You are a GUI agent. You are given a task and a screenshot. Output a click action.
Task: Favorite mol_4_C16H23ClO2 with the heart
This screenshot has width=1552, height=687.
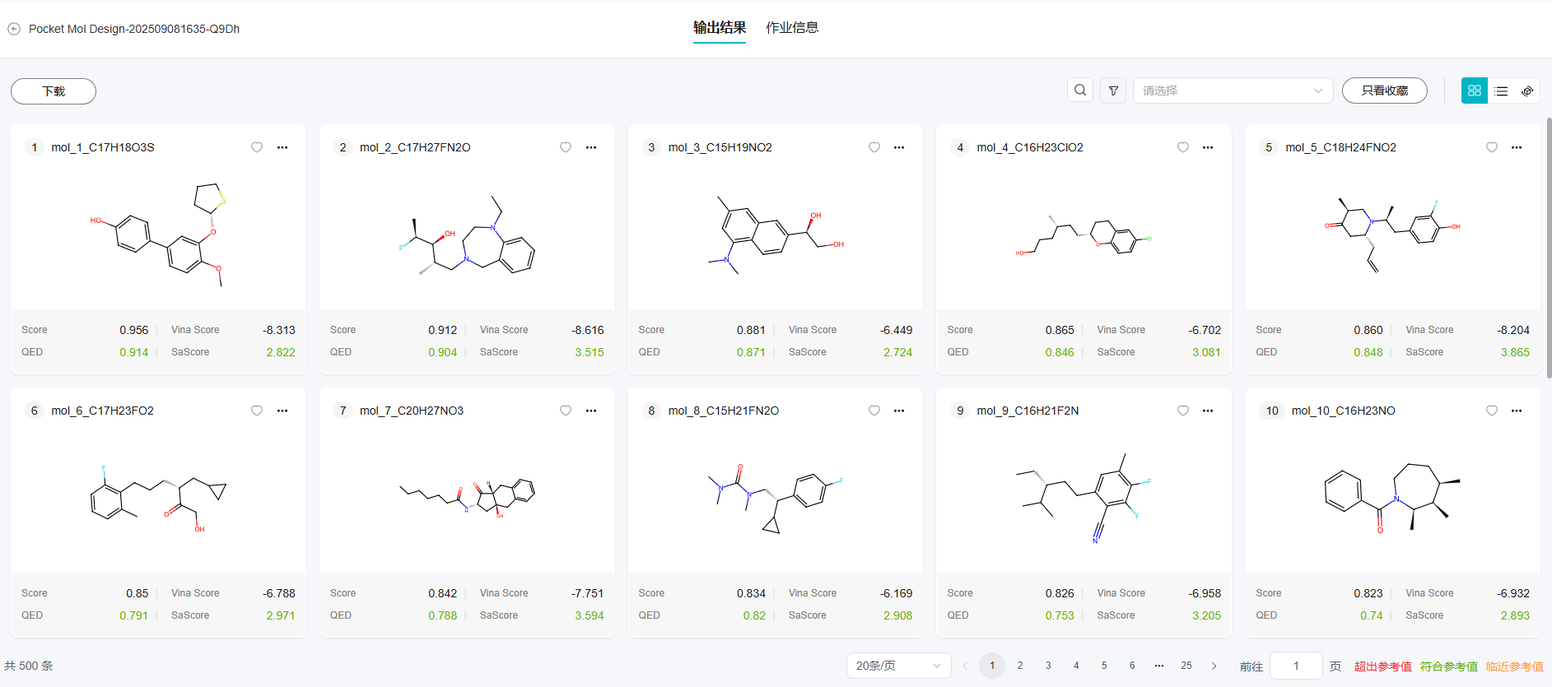coord(1183,147)
